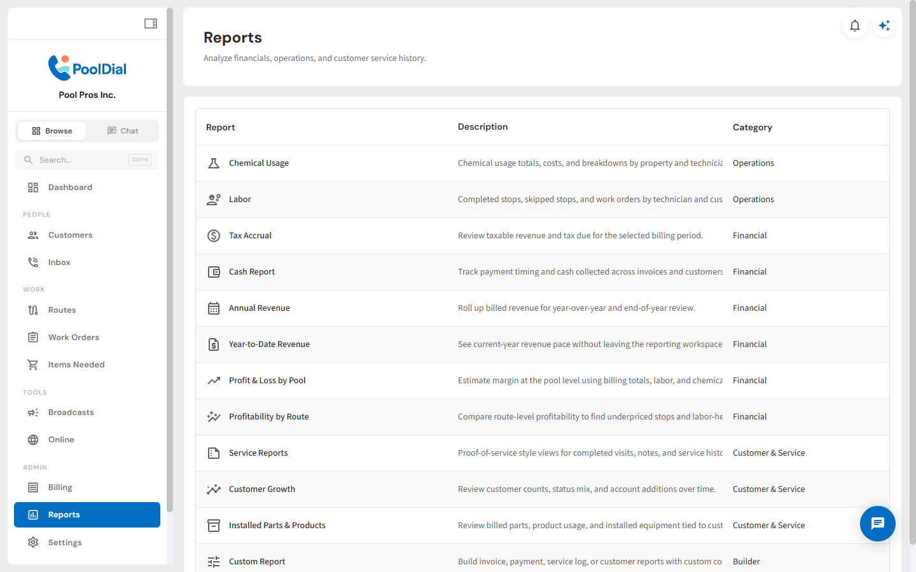Open Broadcasts in the sidebar
This screenshot has height=572, width=916.
(87, 412)
